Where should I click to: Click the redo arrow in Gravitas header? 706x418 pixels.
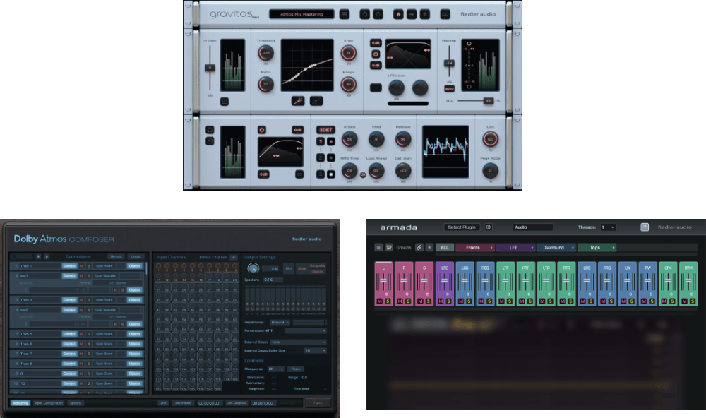pos(378,13)
